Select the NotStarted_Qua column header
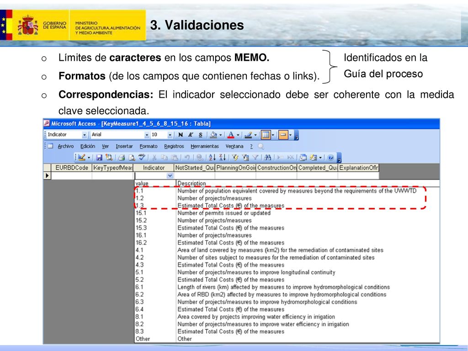 [195, 168]
